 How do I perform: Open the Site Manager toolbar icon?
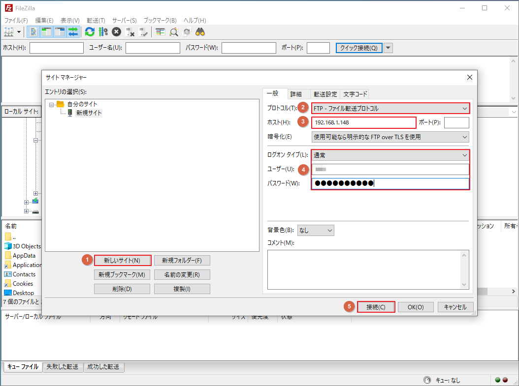coord(8,32)
